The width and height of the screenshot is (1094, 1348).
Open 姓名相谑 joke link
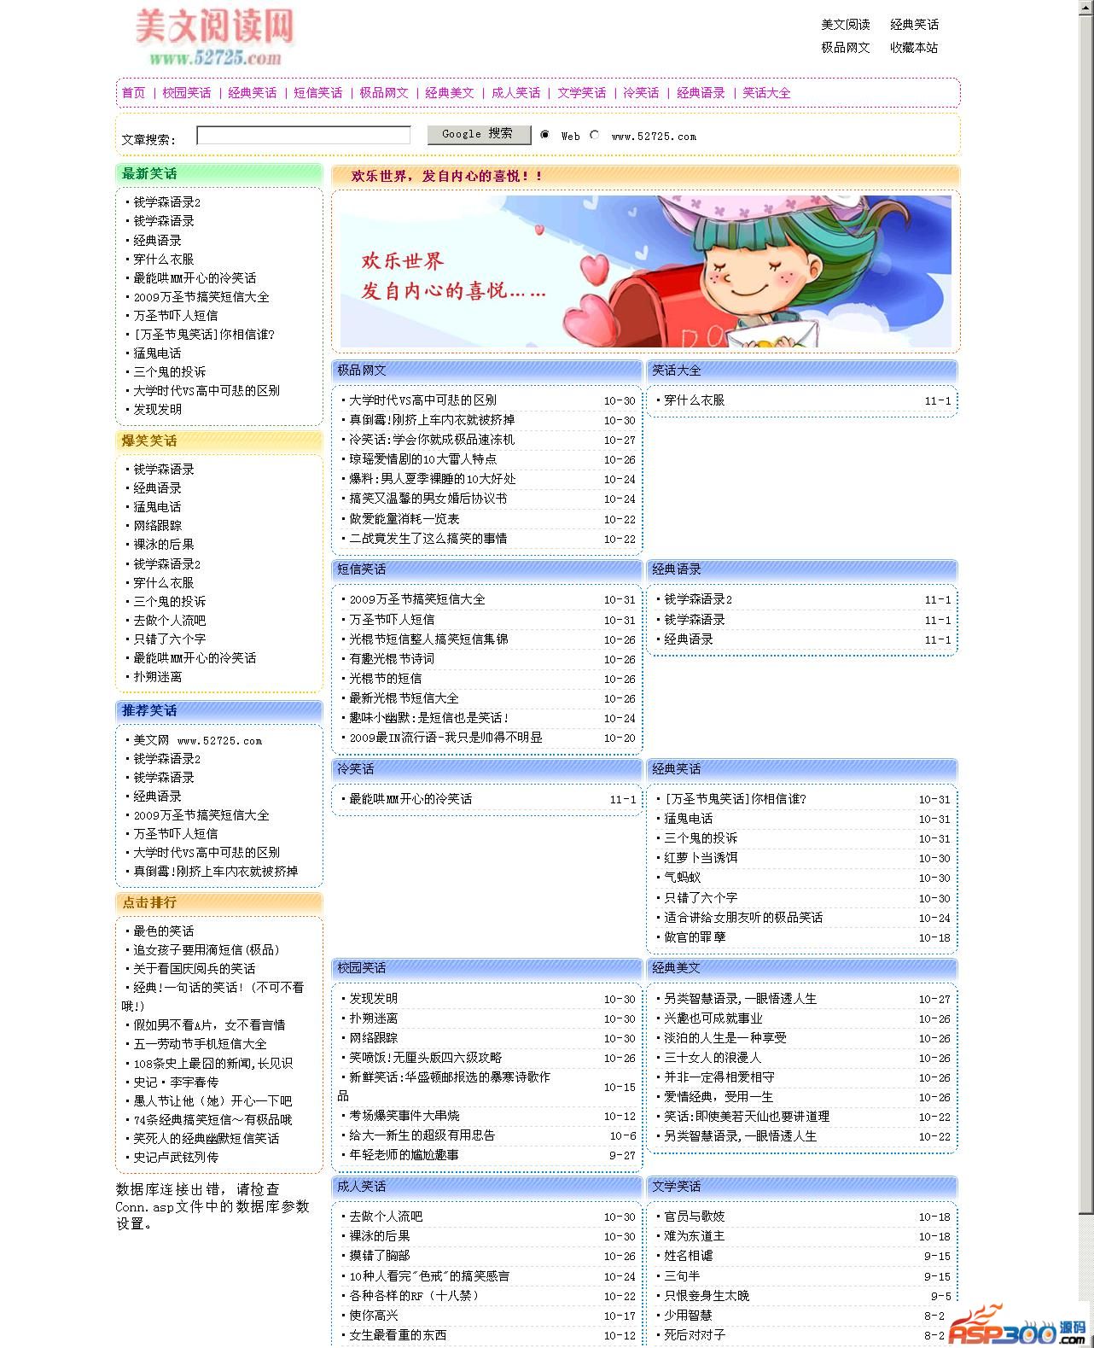[689, 1256]
